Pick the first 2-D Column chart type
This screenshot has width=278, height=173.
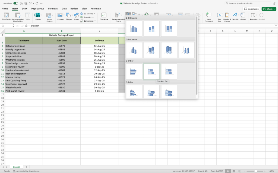[x=134, y=29]
